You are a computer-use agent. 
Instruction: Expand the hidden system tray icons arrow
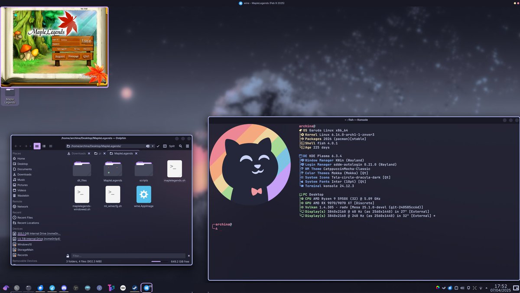(486, 288)
